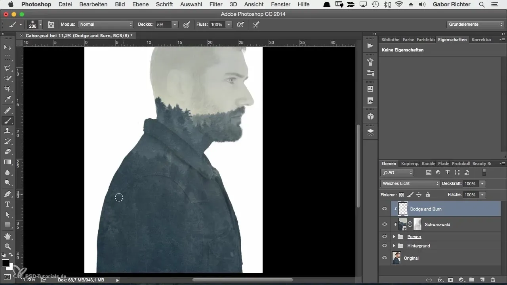Image resolution: width=507 pixels, height=285 pixels.
Task: Create new adjustment layer icon
Action: (461, 279)
